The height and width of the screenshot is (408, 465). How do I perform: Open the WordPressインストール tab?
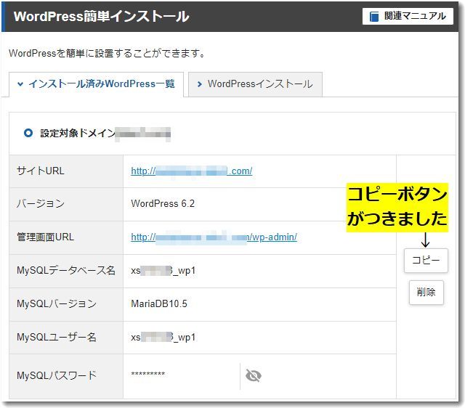[255, 84]
